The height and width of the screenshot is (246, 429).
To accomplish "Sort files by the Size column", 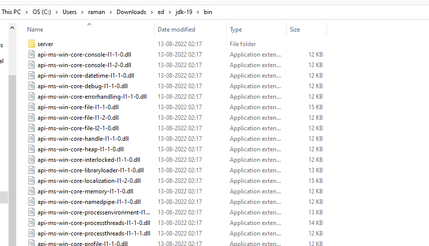I will (x=295, y=30).
